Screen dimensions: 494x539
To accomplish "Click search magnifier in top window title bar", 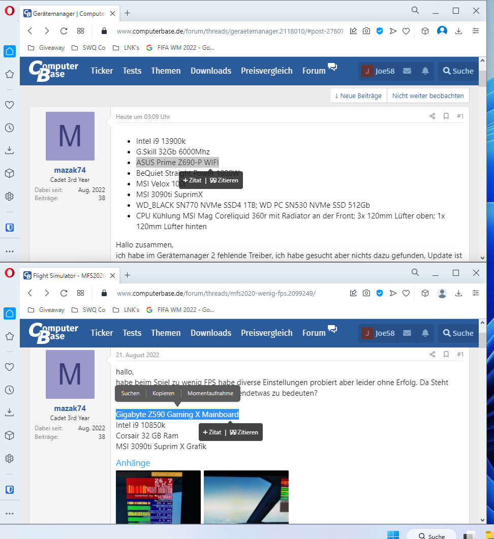I will pos(415,11).
